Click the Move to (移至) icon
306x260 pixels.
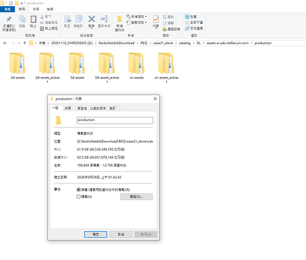[x=67, y=19]
